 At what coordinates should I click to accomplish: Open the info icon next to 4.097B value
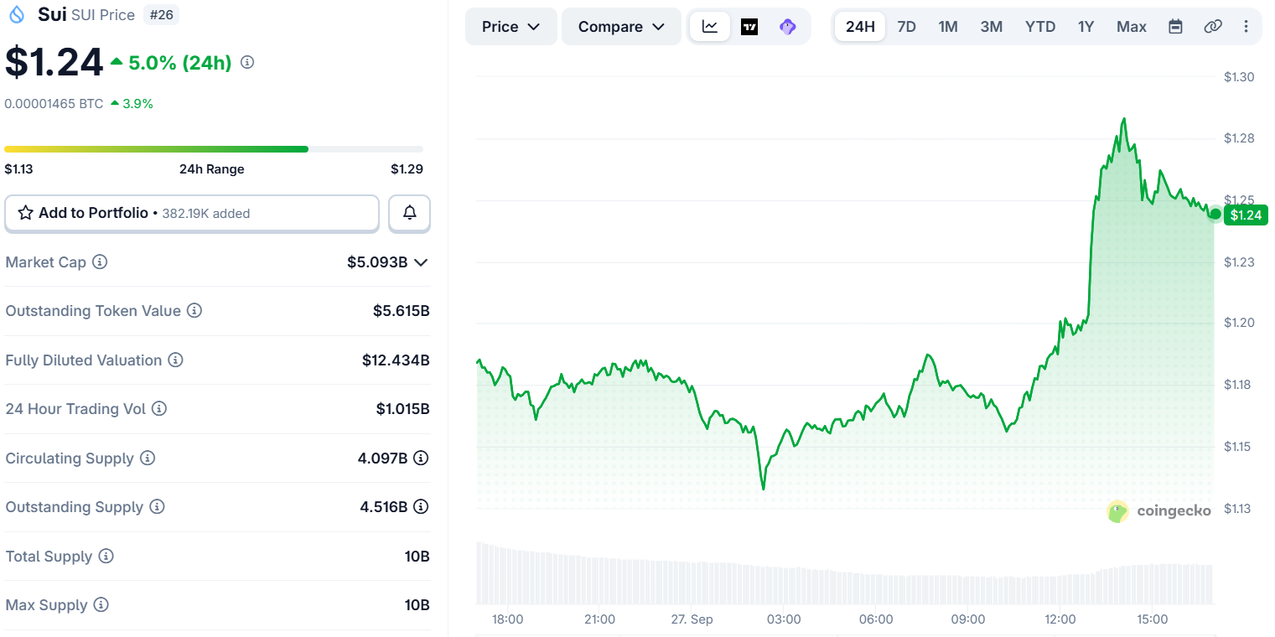(x=422, y=458)
